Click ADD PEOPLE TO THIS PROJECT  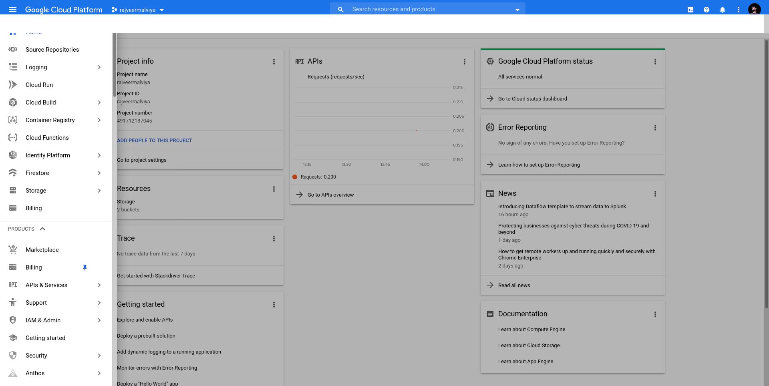tap(154, 140)
